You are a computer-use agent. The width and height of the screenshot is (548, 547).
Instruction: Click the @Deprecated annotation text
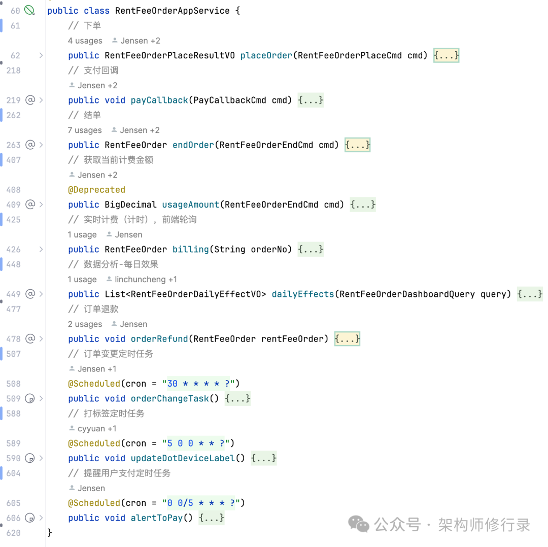[96, 189]
